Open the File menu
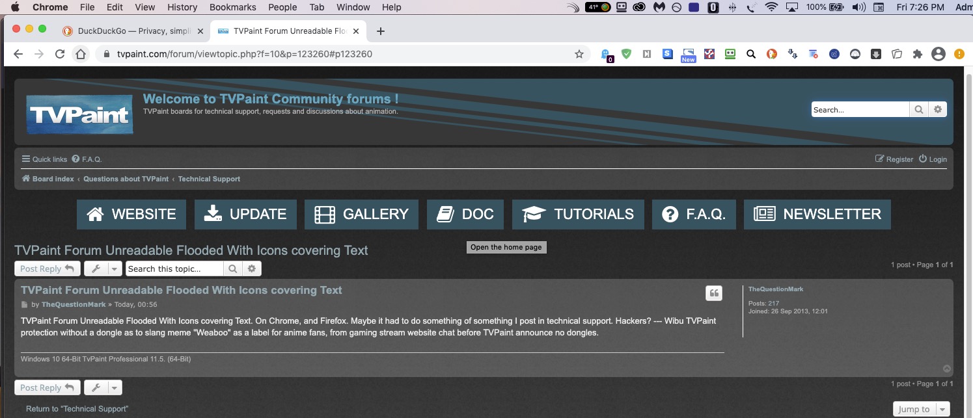Screen dimensions: 973x418 87,7
